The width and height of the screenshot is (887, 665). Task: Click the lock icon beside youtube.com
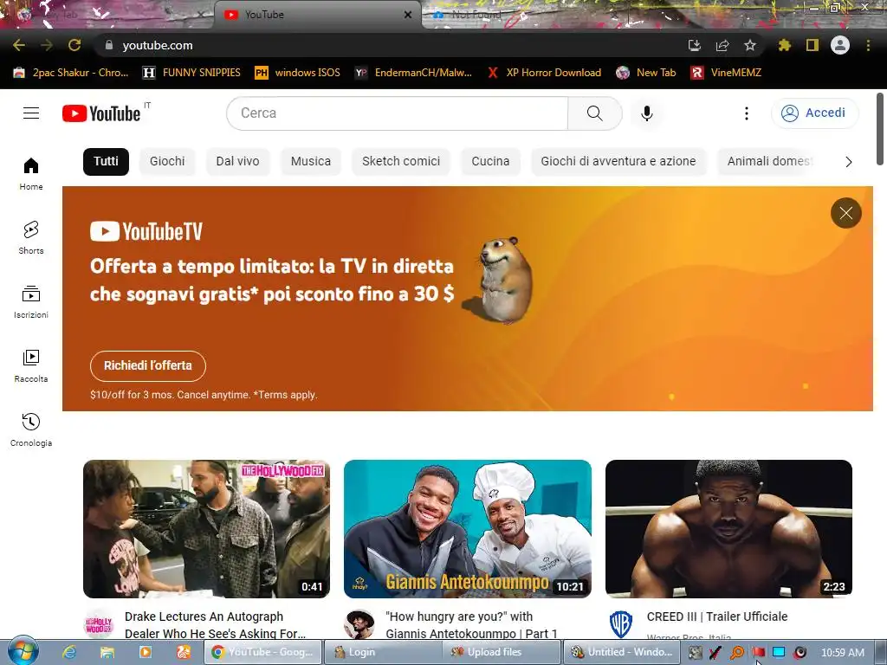click(109, 45)
